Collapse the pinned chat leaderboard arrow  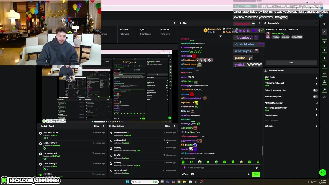point(220,36)
